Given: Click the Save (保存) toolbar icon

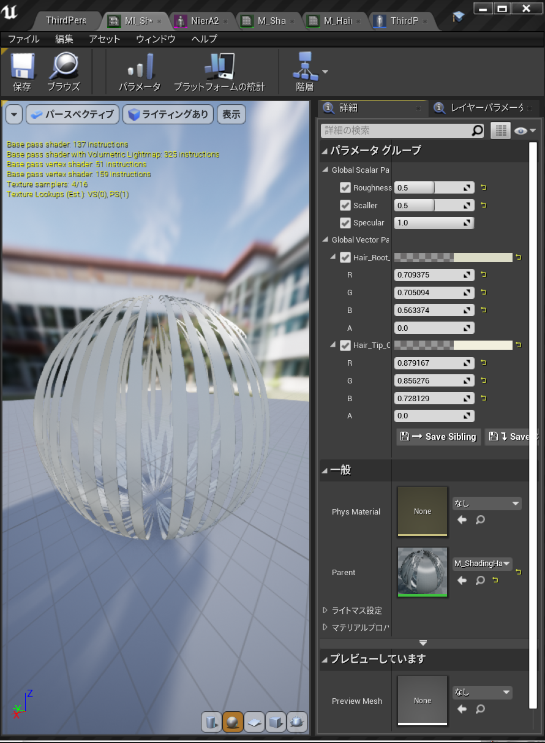Looking at the screenshot, I should pos(22,72).
